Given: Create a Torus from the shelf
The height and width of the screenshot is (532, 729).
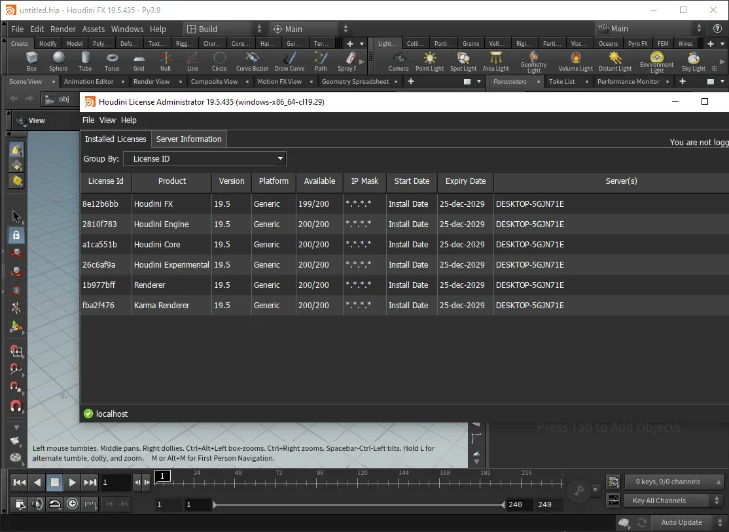Looking at the screenshot, I should click(x=112, y=62).
